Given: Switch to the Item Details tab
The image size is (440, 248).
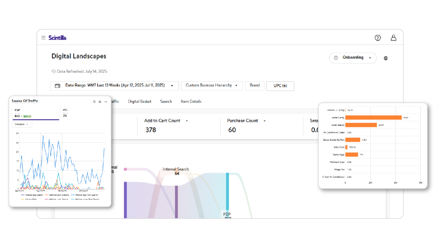Looking at the screenshot, I should point(191,102).
